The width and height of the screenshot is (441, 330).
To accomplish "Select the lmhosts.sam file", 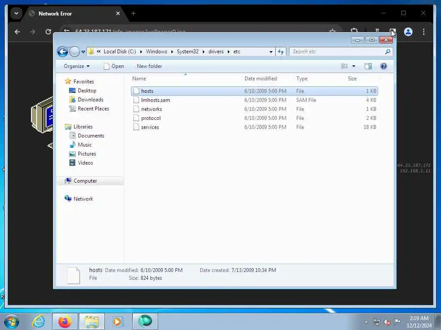I will pyautogui.click(x=254, y=100).
